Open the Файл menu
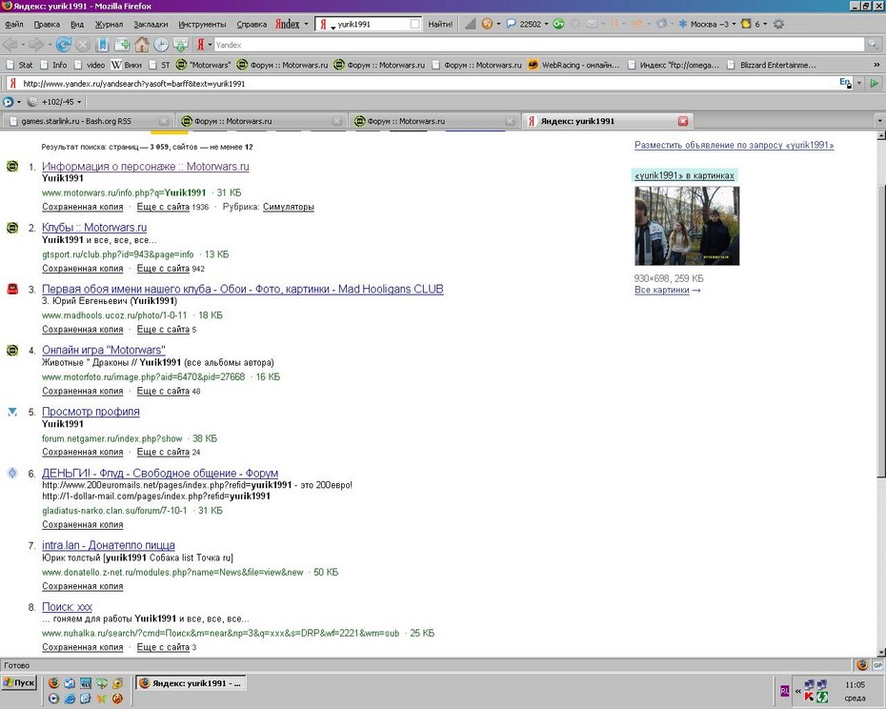The height and width of the screenshot is (709, 886). (14, 24)
